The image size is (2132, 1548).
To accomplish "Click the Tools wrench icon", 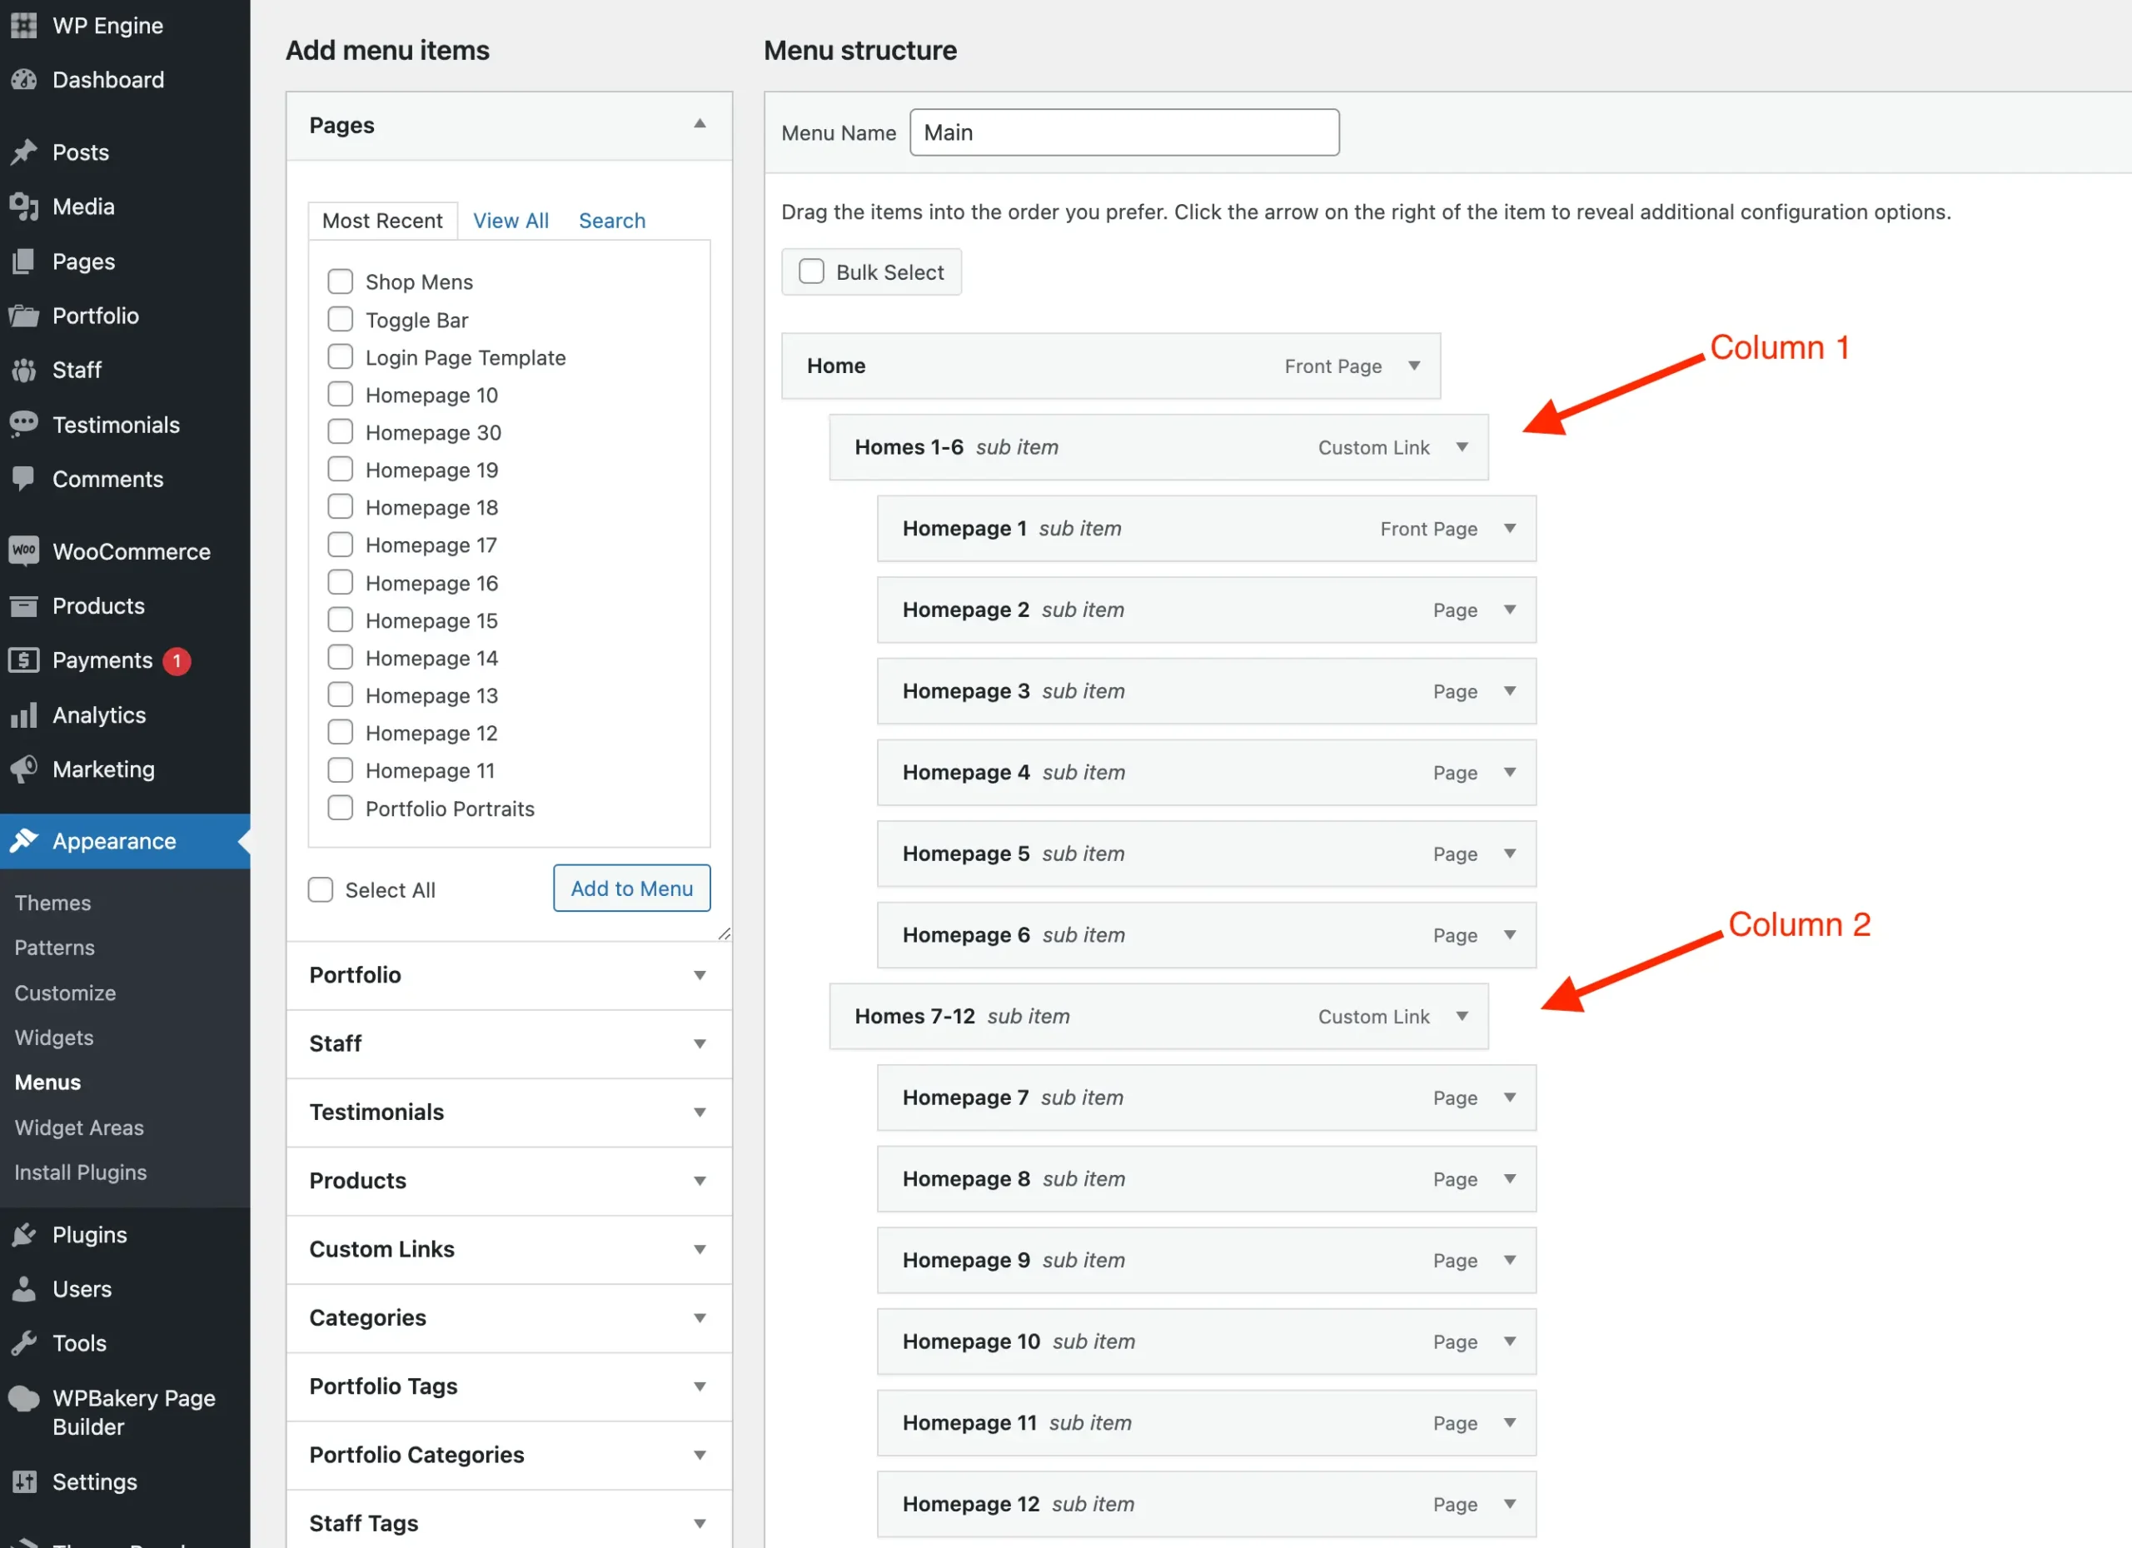I will tap(23, 1342).
